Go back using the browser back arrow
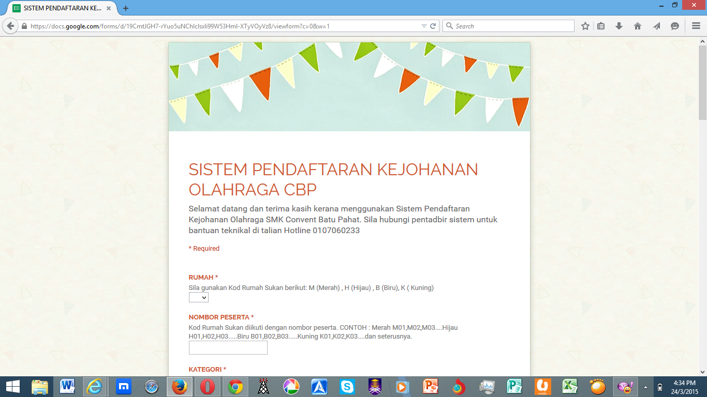This screenshot has height=397, width=707. (x=10, y=26)
